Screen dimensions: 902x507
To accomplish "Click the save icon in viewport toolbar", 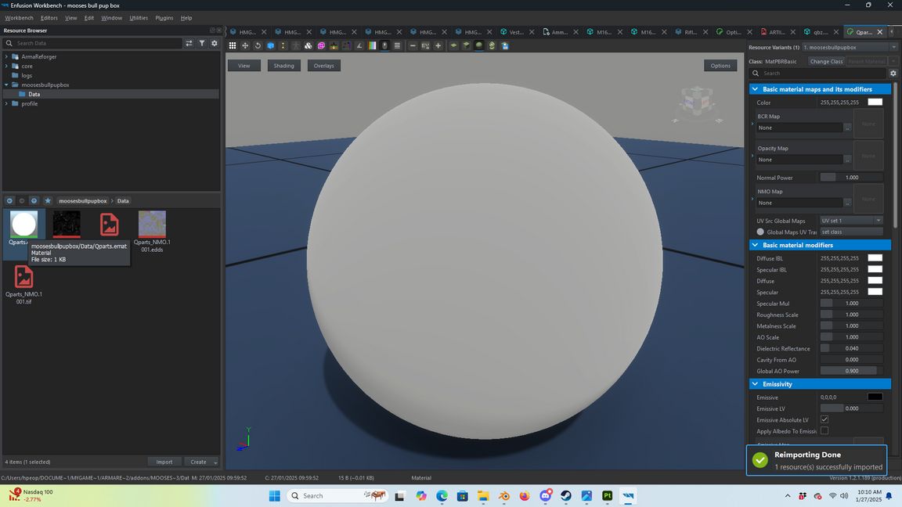I will coord(505,45).
